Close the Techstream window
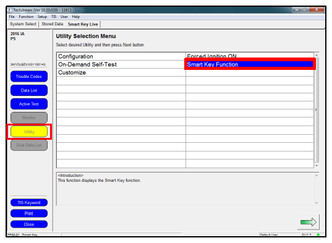Image resolution: width=332 pixels, height=243 pixels. pos(317,9)
